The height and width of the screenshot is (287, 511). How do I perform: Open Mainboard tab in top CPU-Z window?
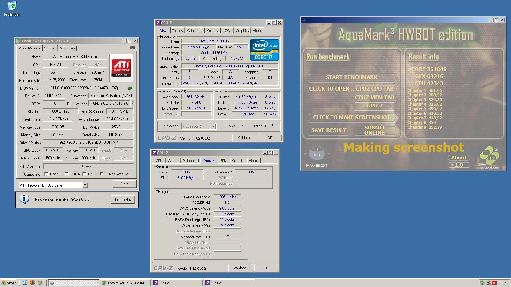(194, 31)
